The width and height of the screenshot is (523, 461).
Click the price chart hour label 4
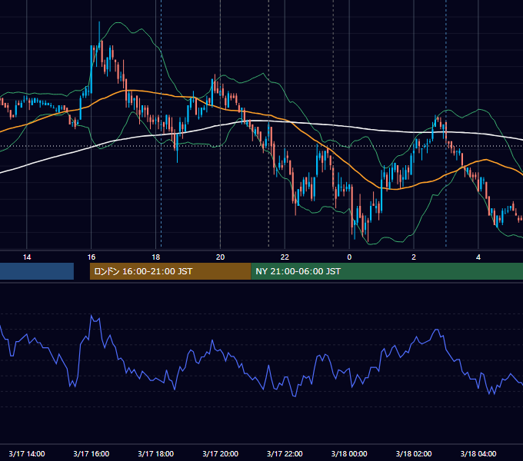coord(478,257)
